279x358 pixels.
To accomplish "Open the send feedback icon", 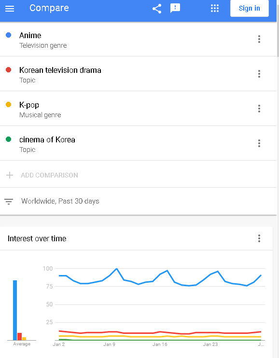I will pos(175,9).
